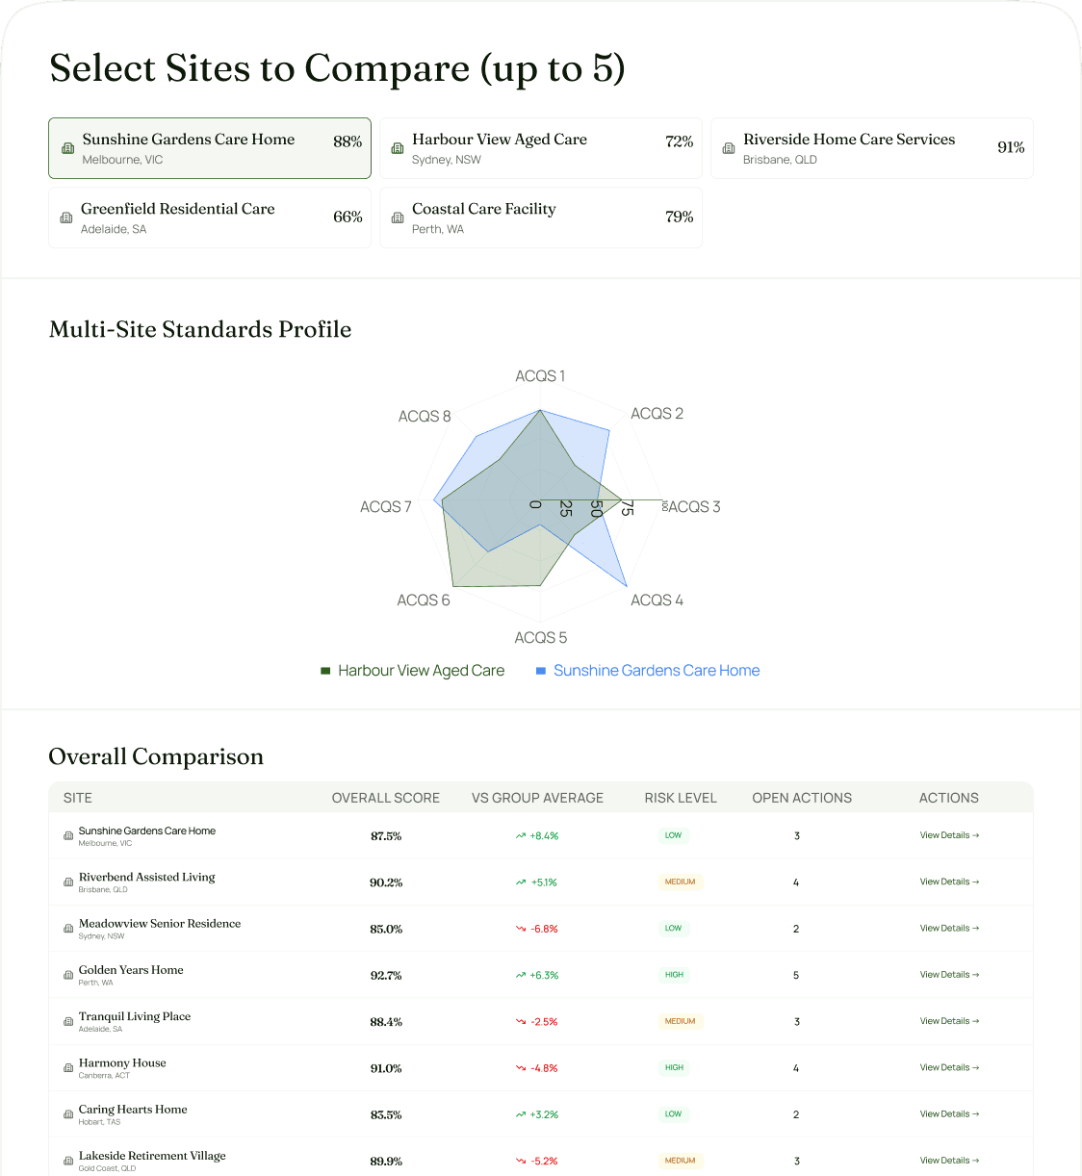View Details for Sunshine Gardens Care Home
Screen dimensions: 1082x1176
[949, 835]
